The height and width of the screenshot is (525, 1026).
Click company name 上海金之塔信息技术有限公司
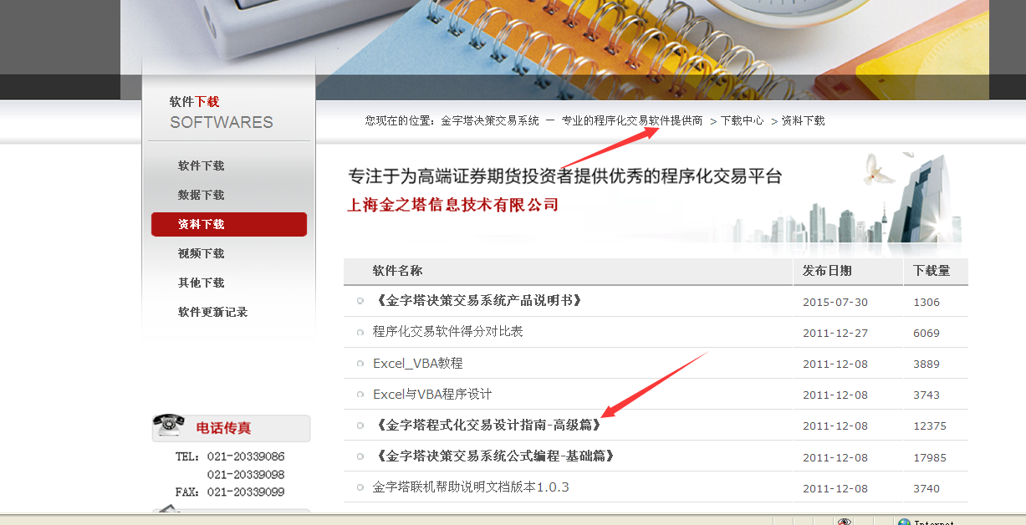click(452, 205)
